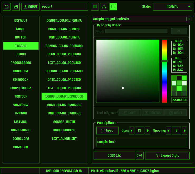Click the Export Style button
This screenshot has height=174, width=195.
coord(167,156)
